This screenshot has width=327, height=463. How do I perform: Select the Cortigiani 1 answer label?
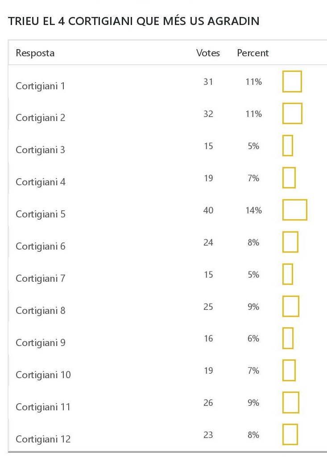pos(40,86)
